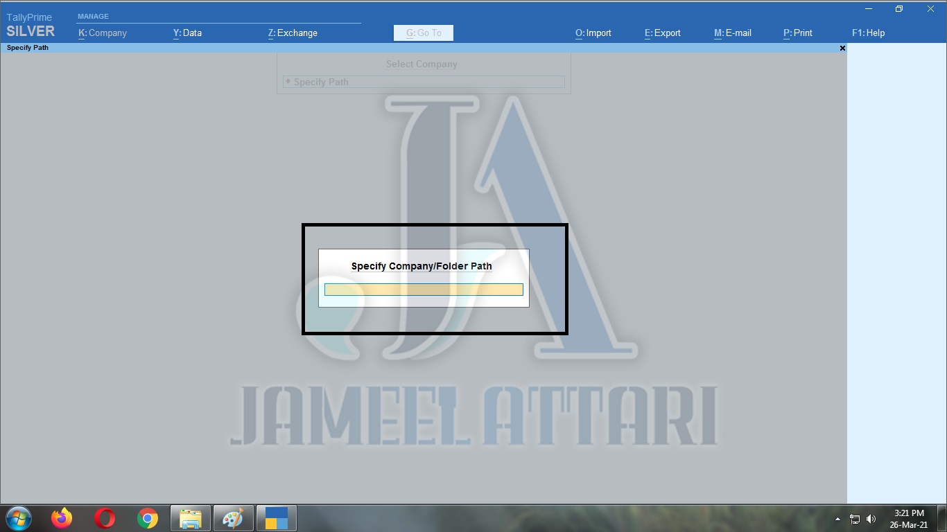Open the volume speaker tray icon
Screen dimensions: 947x532
pyautogui.click(x=871, y=519)
